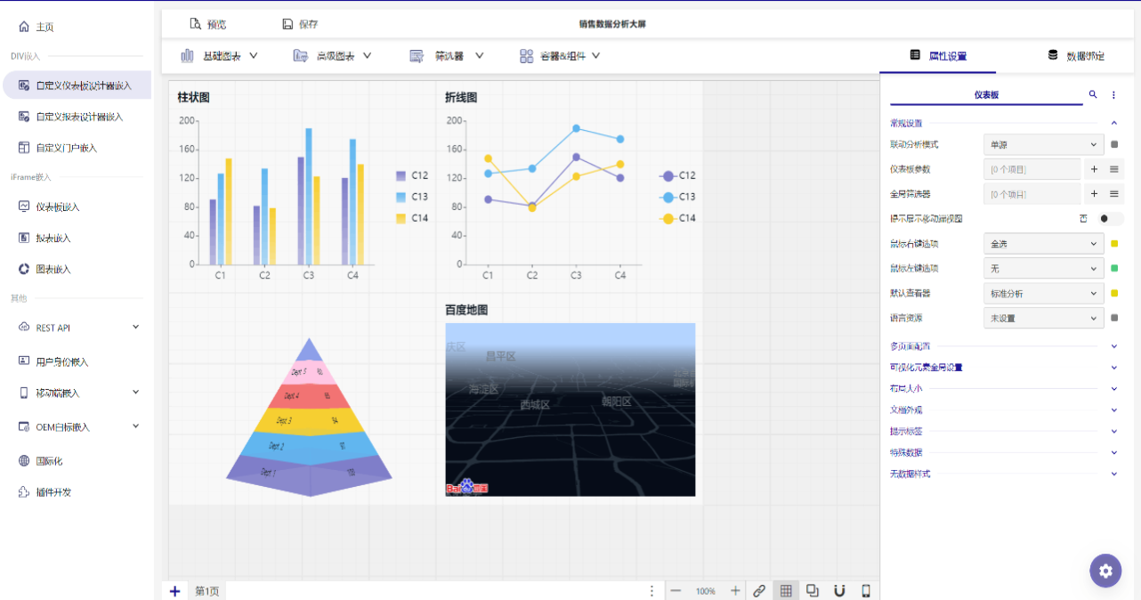The height and width of the screenshot is (600, 1141).
Task: Open the 鼠标右键选项 dropdown showing 全选
Action: click(x=1044, y=243)
